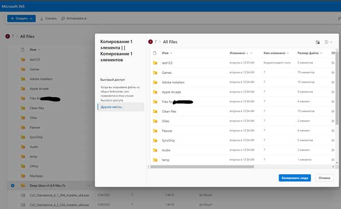
Task: Click the scroll right arrow of dialog scrollbar
Action: pos(333,167)
